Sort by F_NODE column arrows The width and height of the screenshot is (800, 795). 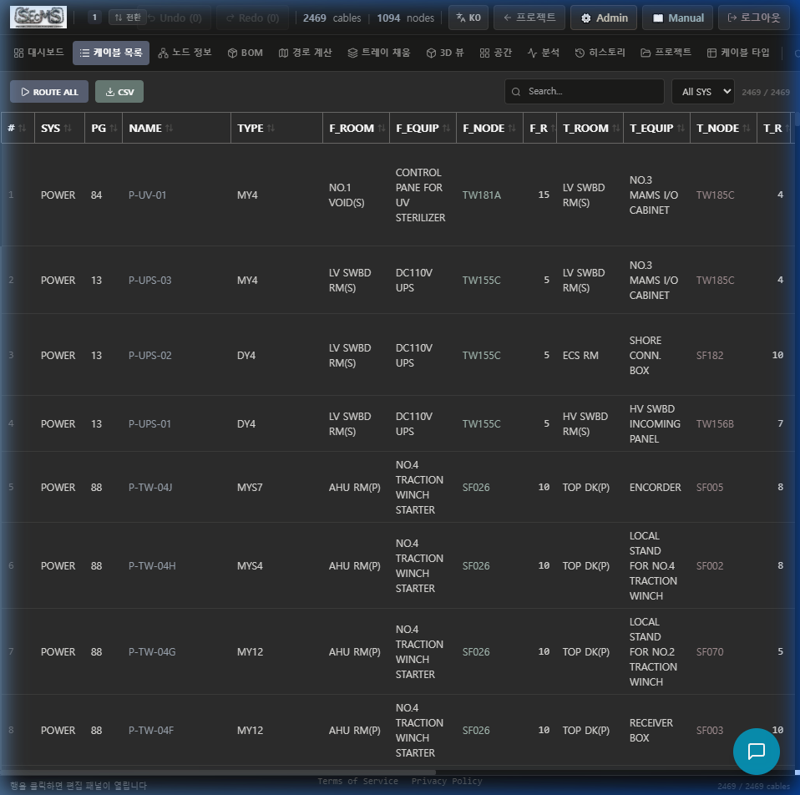pos(512,128)
